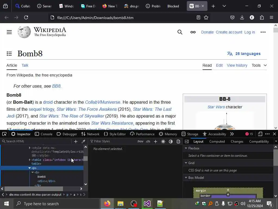This screenshot has height=209, width=278.
Task: Expand the style data-mw-deduplicate node
Action: point(30,148)
